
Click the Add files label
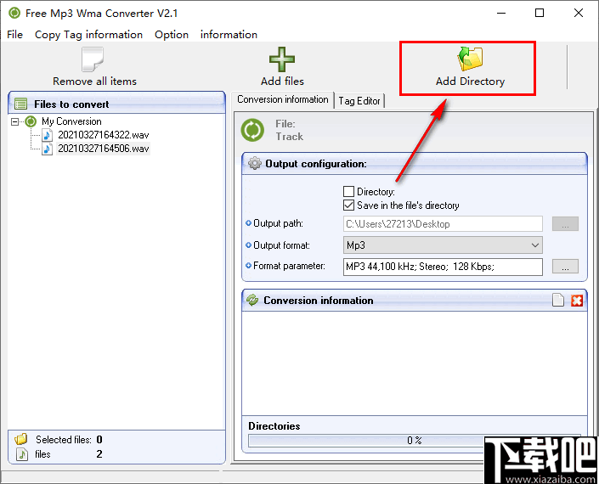click(282, 82)
